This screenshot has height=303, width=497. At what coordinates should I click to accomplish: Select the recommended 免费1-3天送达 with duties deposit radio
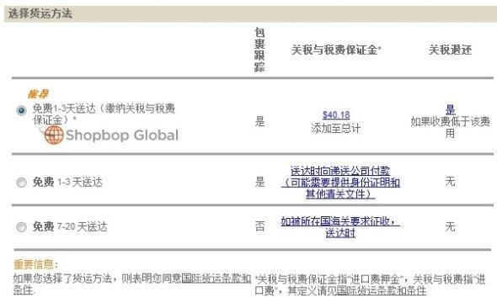pos(21,110)
